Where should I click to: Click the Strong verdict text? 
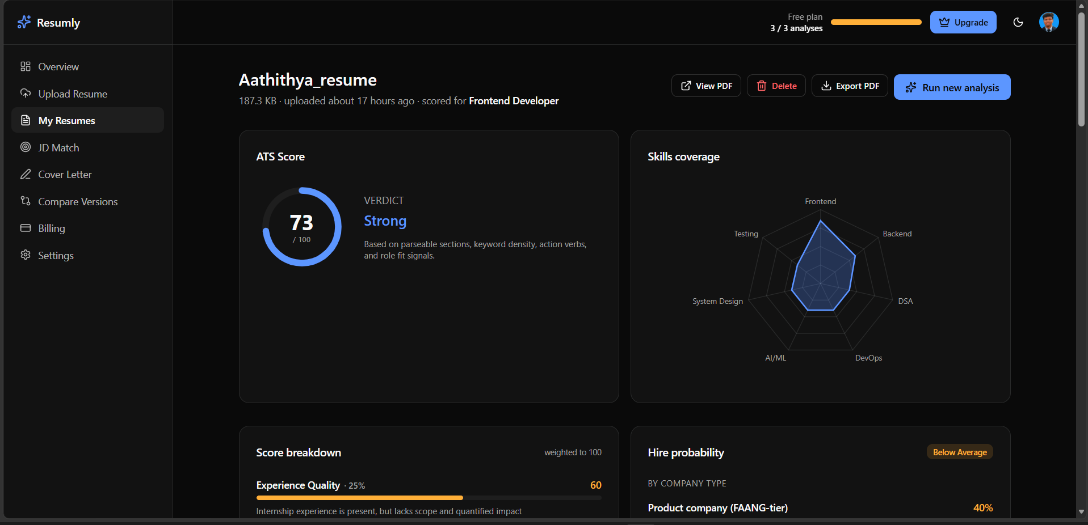(x=385, y=221)
